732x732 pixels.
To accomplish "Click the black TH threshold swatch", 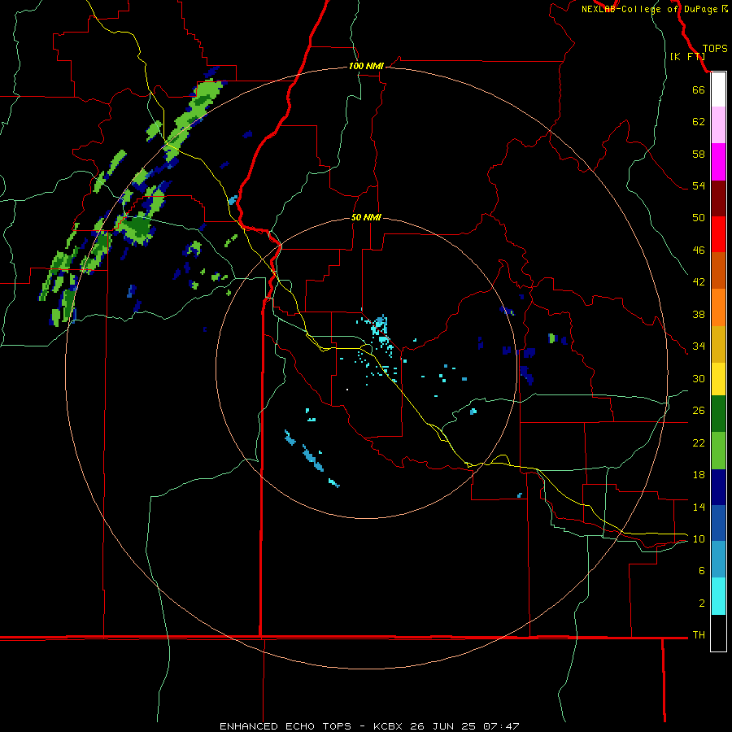I will coord(718,633).
